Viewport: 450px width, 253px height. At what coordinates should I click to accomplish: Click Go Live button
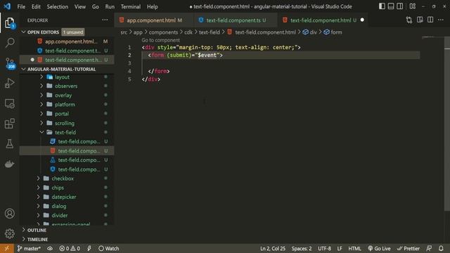tap(379, 248)
